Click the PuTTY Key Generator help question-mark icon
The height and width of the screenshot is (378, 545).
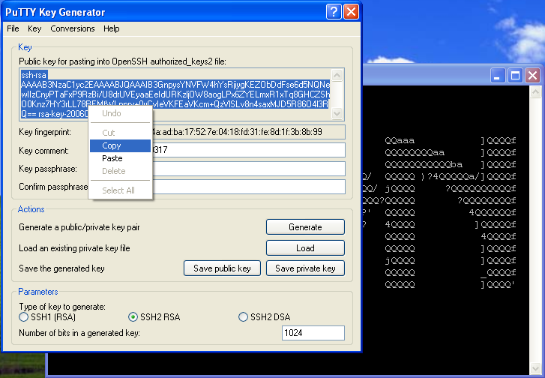click(x=334, y=12)
